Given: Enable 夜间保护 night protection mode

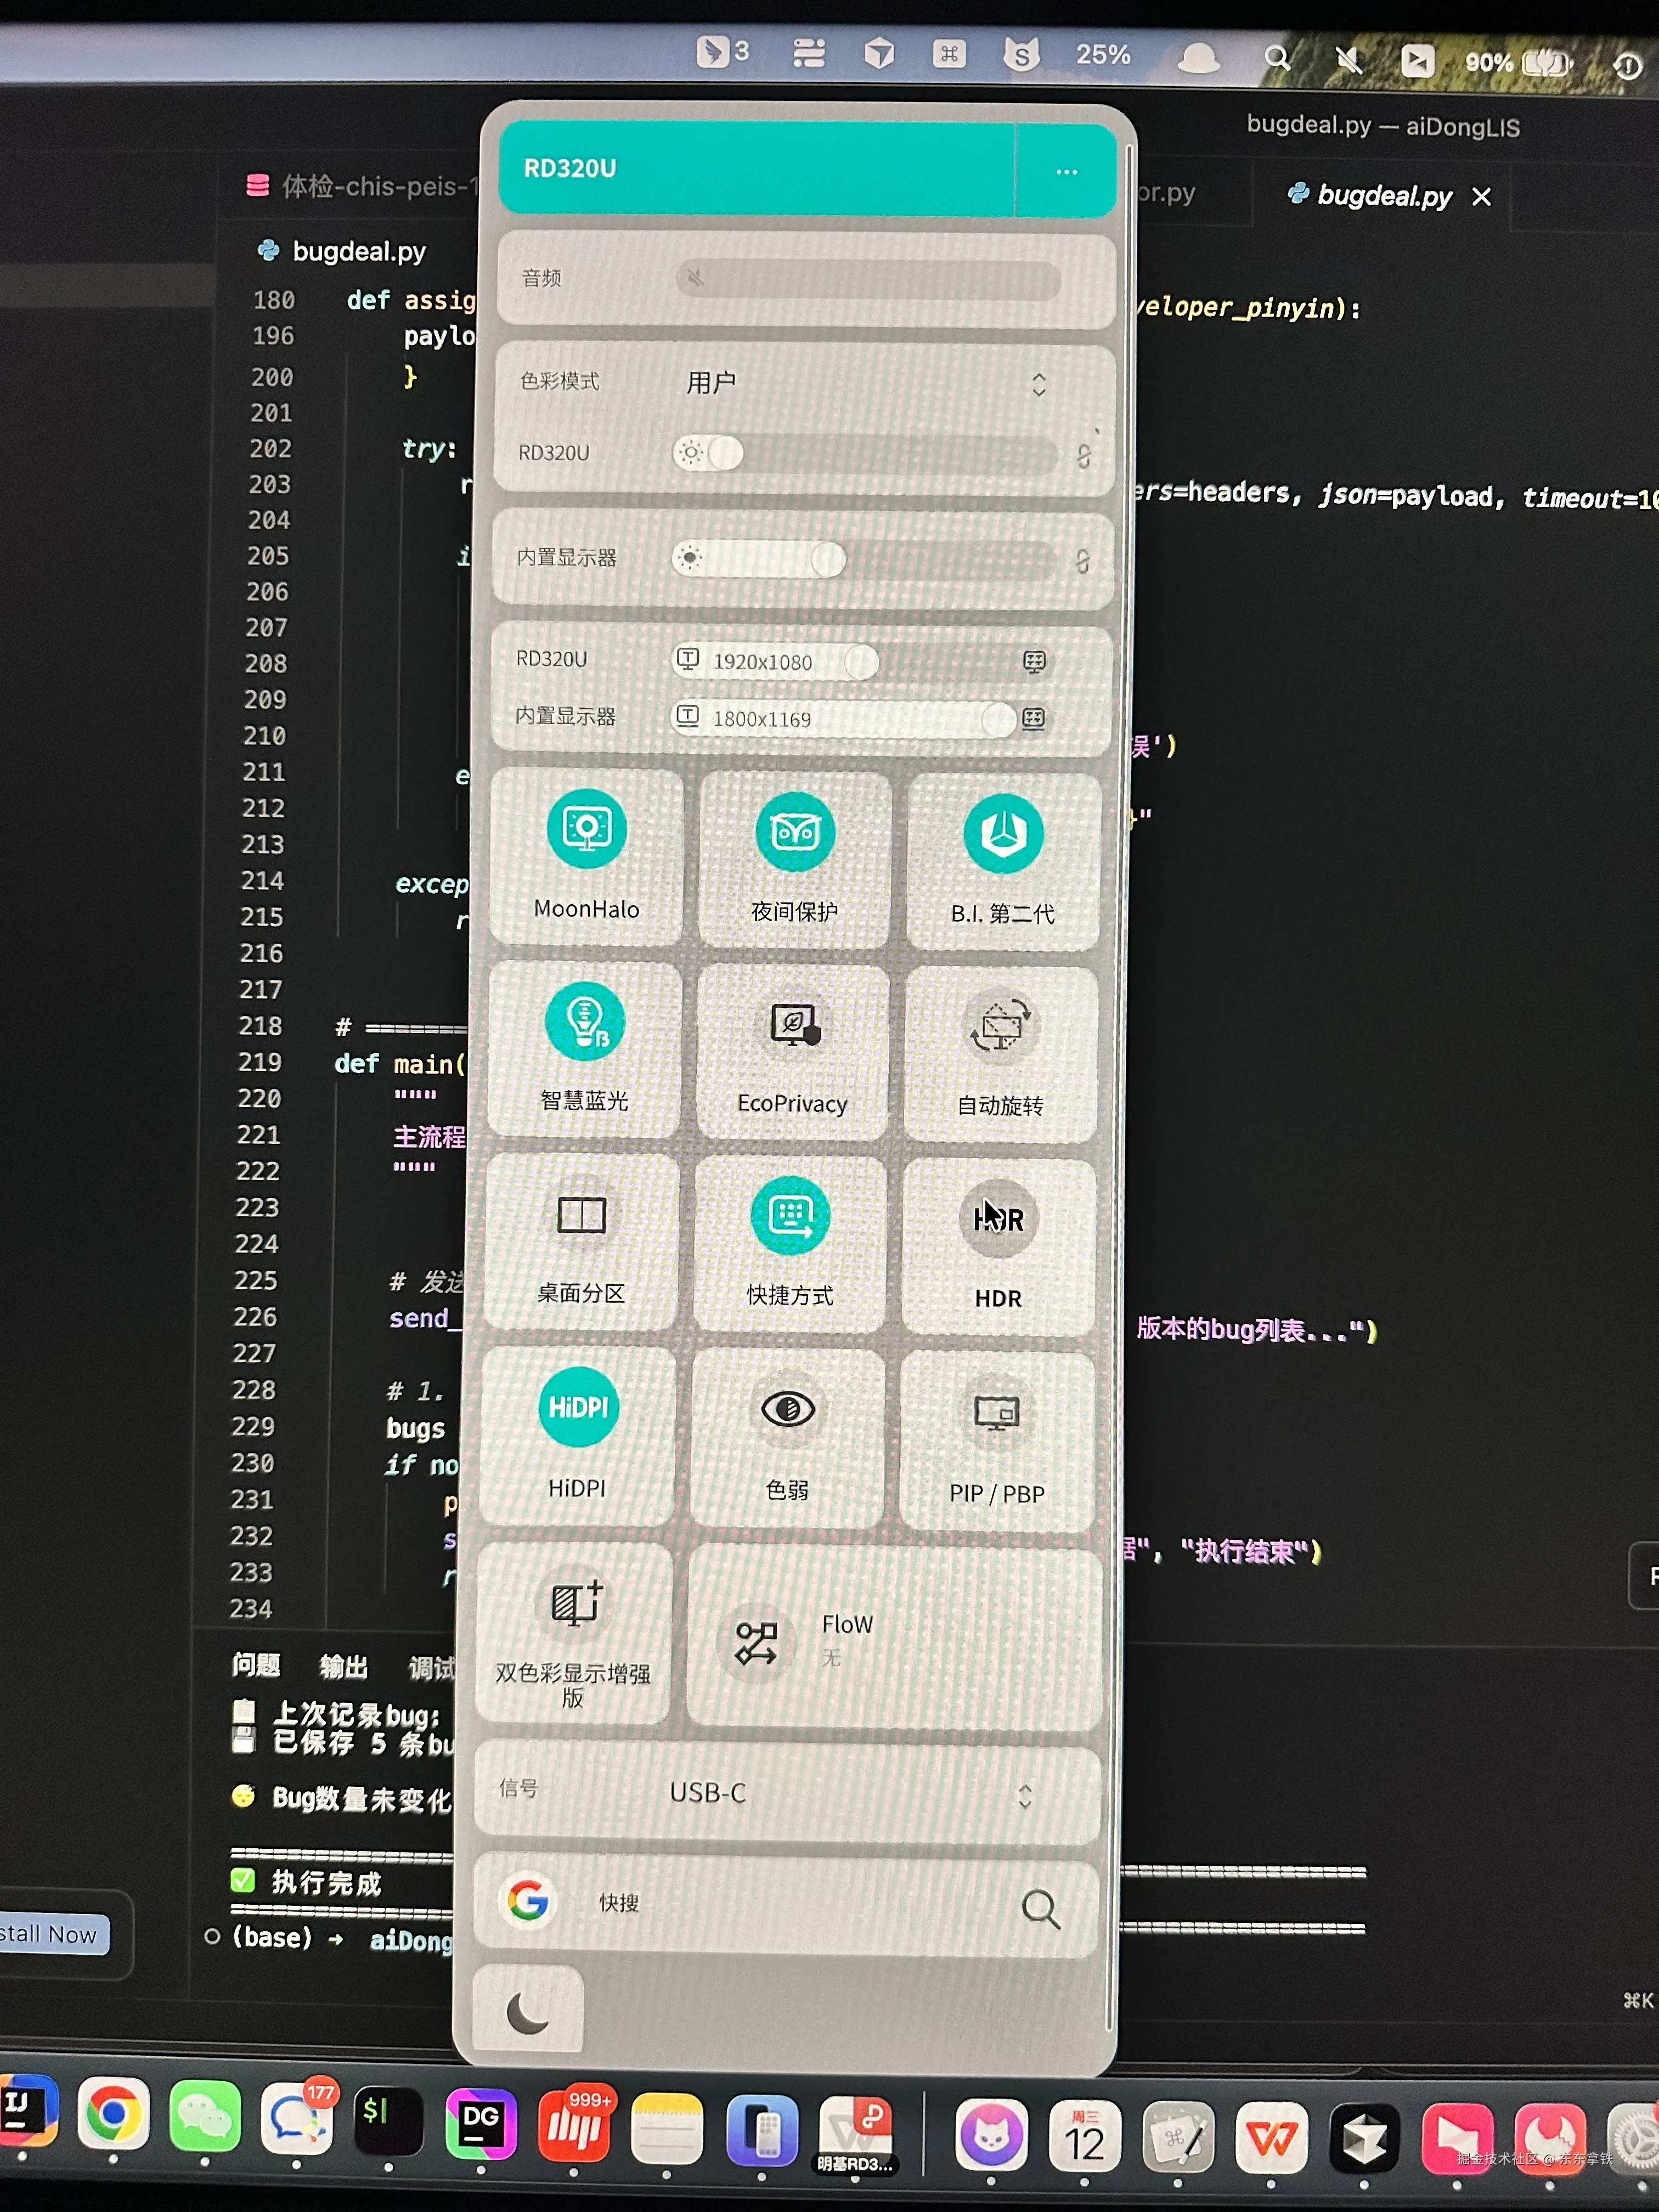Looking at the screenshot, I should pos(794,832).
